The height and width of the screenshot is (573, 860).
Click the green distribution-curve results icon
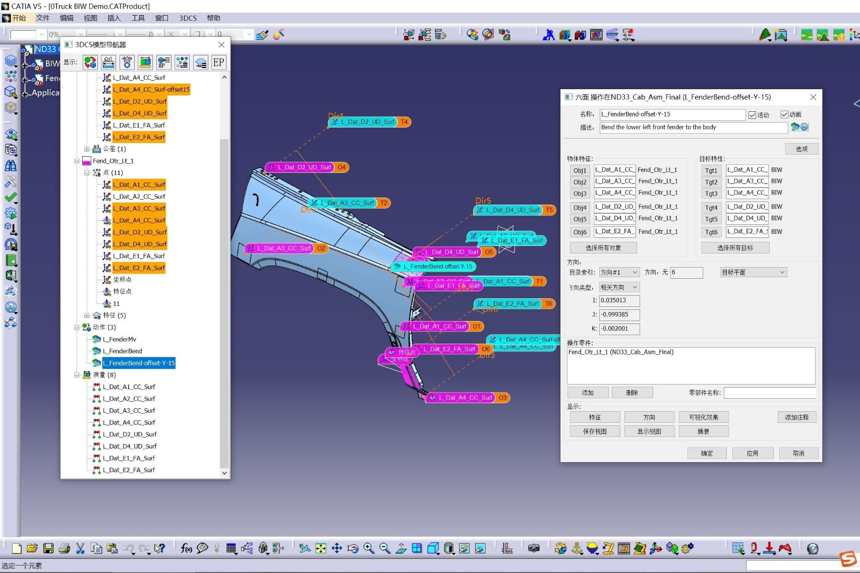click(765, 35)
